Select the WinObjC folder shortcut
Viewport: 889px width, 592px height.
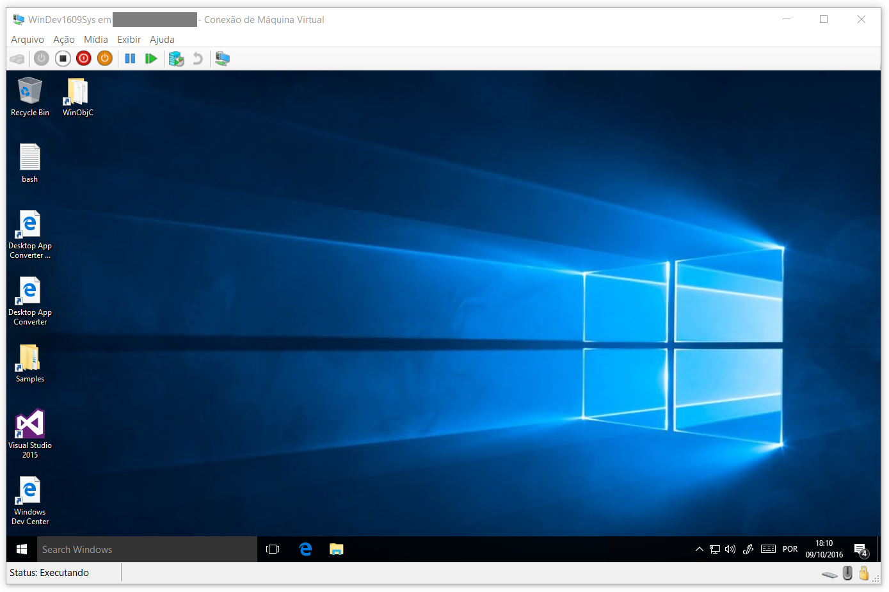[x=78, y=97]
